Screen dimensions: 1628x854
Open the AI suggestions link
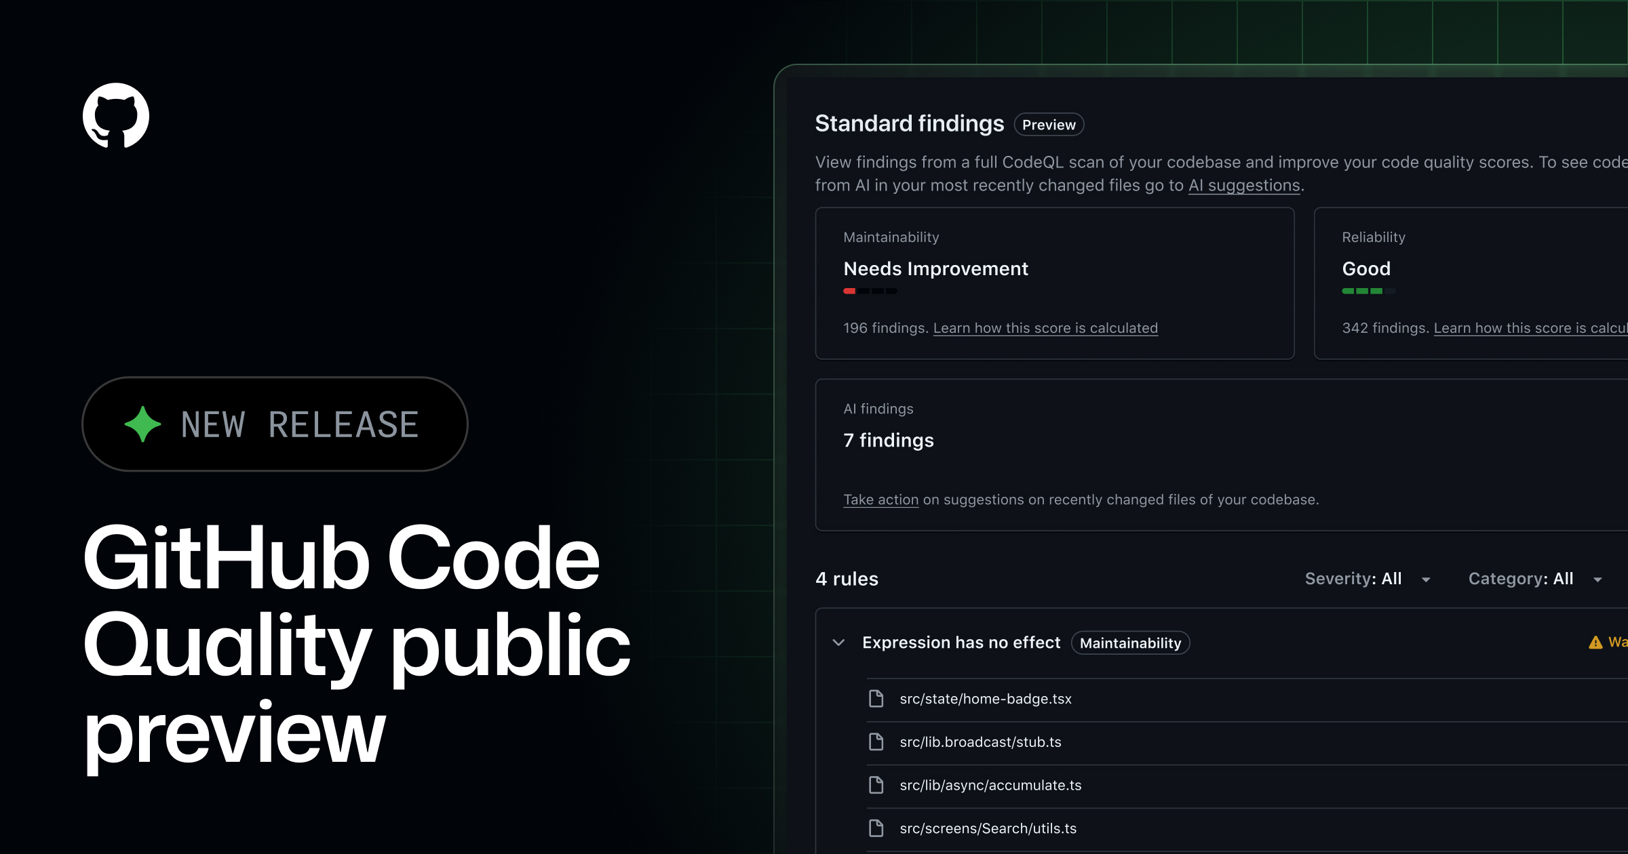tap(1244, 186)
